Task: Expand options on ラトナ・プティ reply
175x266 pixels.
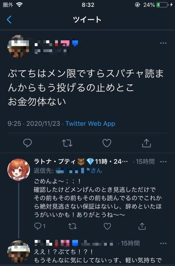Action: (163, 162)
